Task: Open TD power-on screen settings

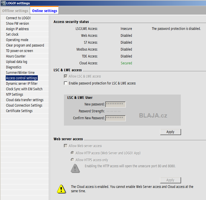Action: point(19,51)
